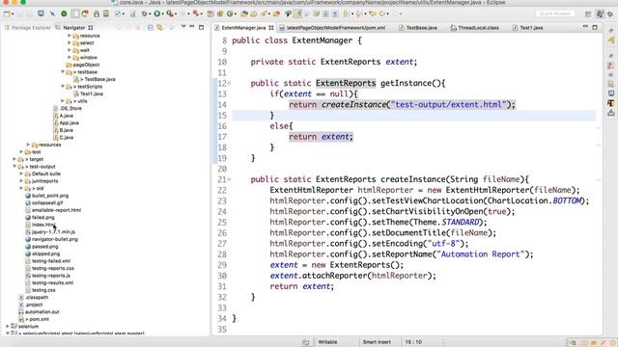The image size is (618, 347).
Task: Select index.html in test-output
Action: (x=43, y=225)
